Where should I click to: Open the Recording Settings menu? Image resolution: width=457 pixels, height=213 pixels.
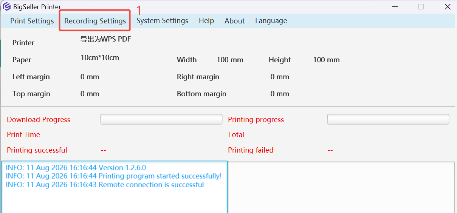tap(95, 21)
